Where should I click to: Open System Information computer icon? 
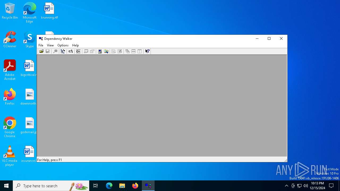(x=100, y=51)
